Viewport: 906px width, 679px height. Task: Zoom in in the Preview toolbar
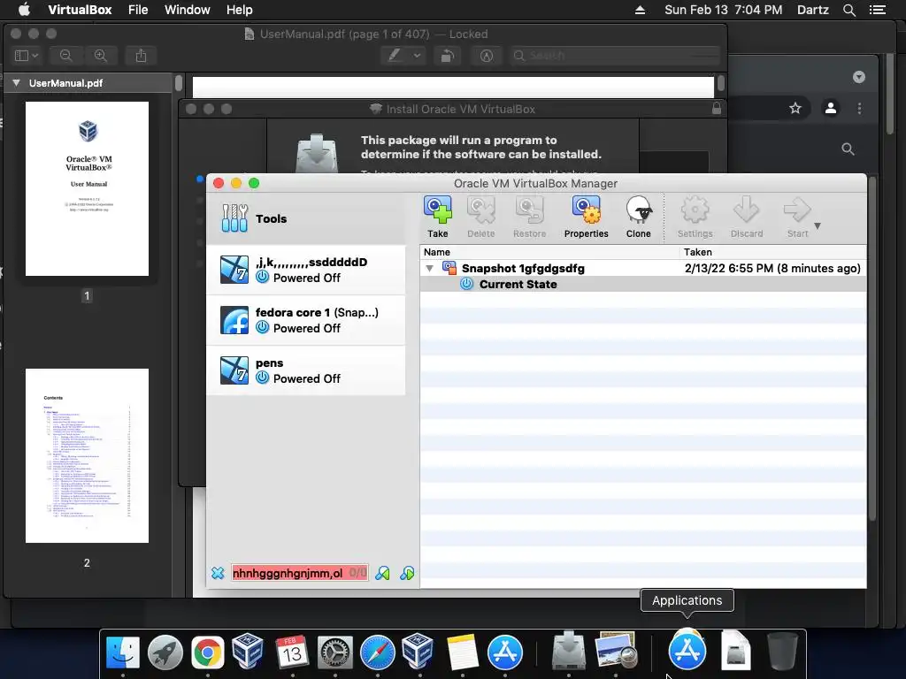click(101, 56)
